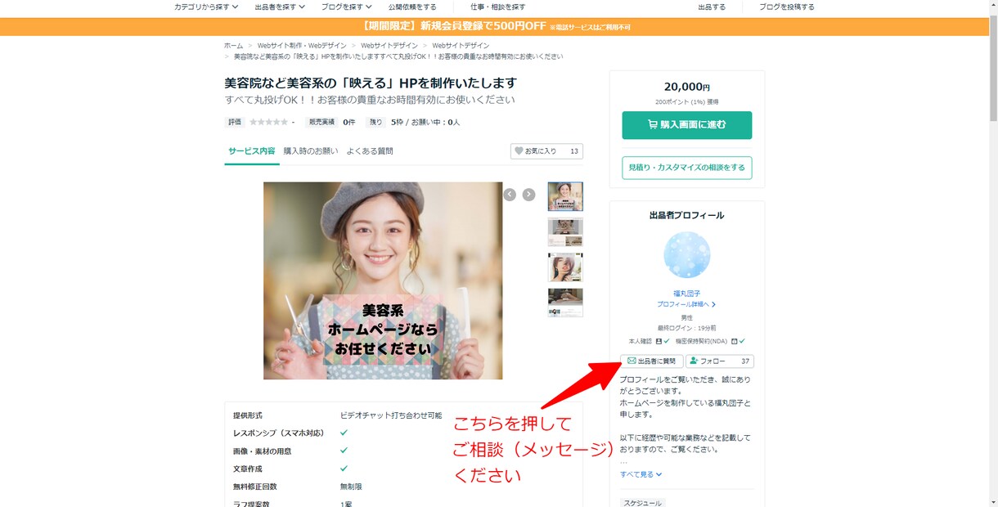The height and width of the screenshot is (507, 998).
Task: Switch to the よくある質問 tab
Action: tap(370, 151)
